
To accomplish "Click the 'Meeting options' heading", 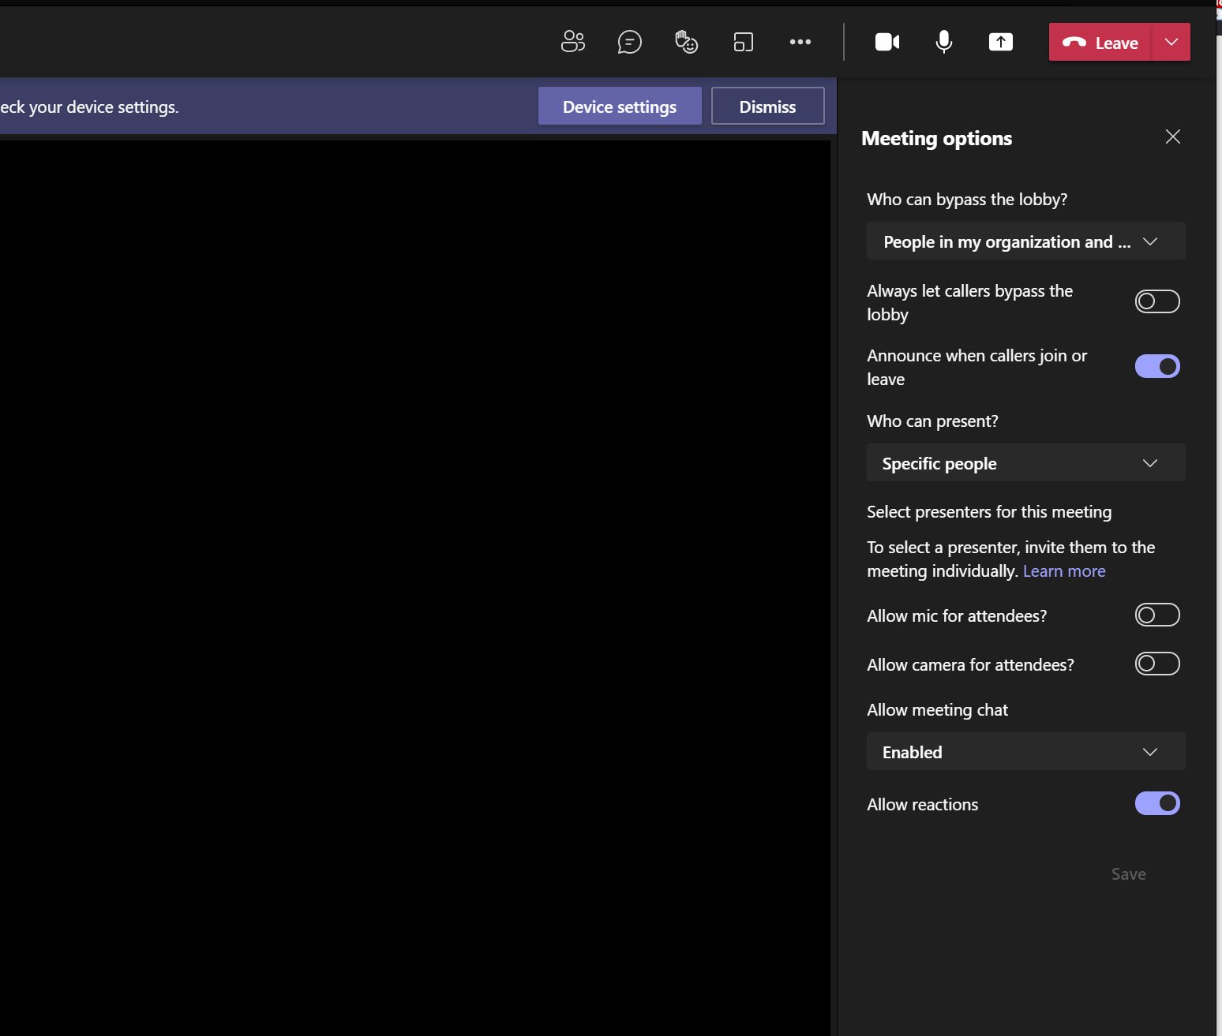I will coord(936,138).
